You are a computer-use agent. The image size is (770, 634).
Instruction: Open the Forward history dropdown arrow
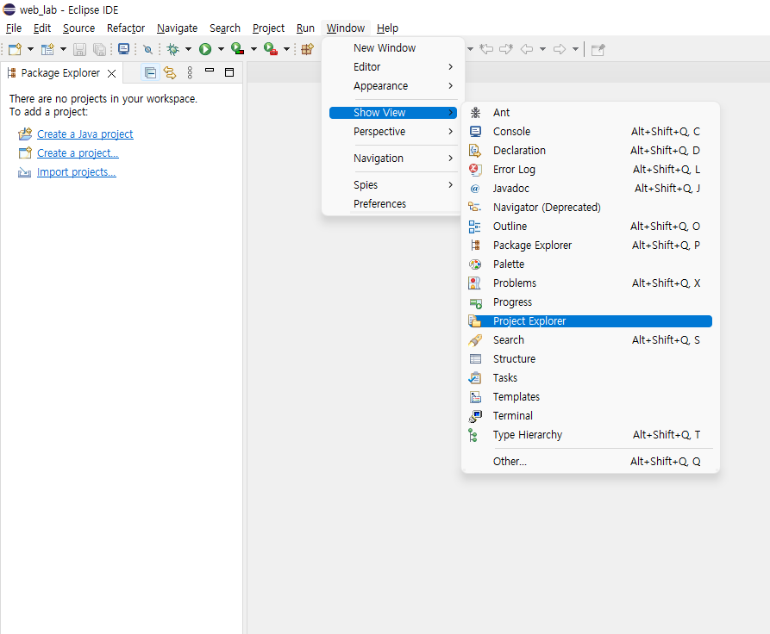[x=575, y=49]
